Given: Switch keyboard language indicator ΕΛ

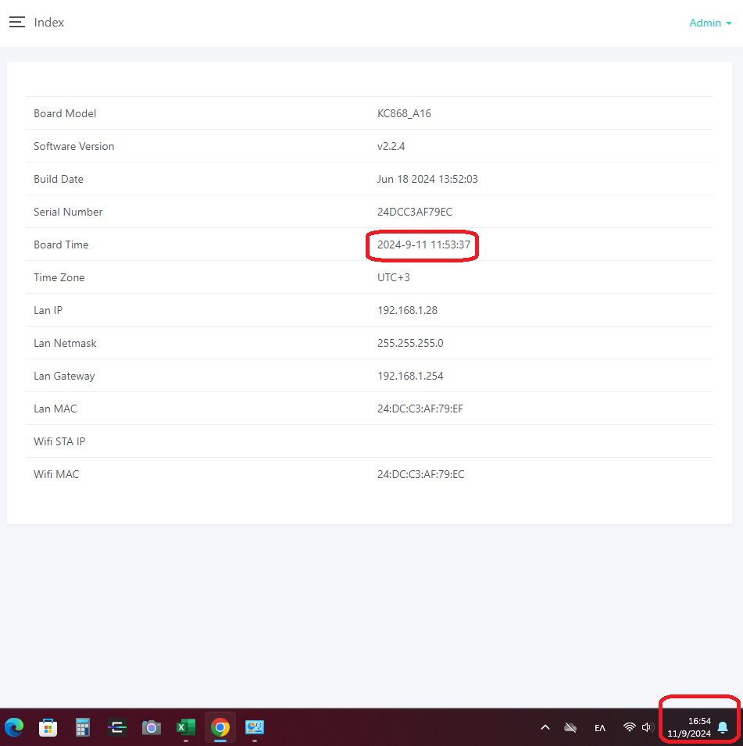Looking at the screenshot, I should pos(600,727).
